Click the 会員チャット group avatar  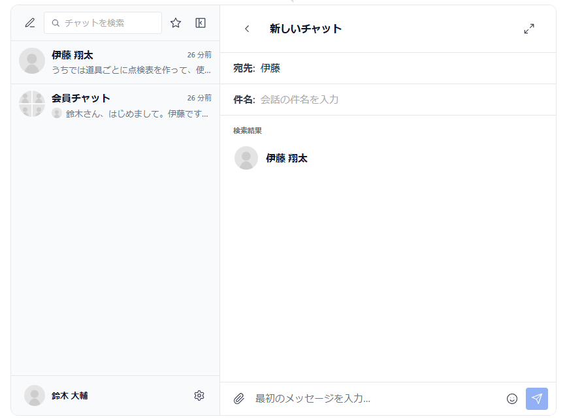pyautogui.click(x=32, y=104)
